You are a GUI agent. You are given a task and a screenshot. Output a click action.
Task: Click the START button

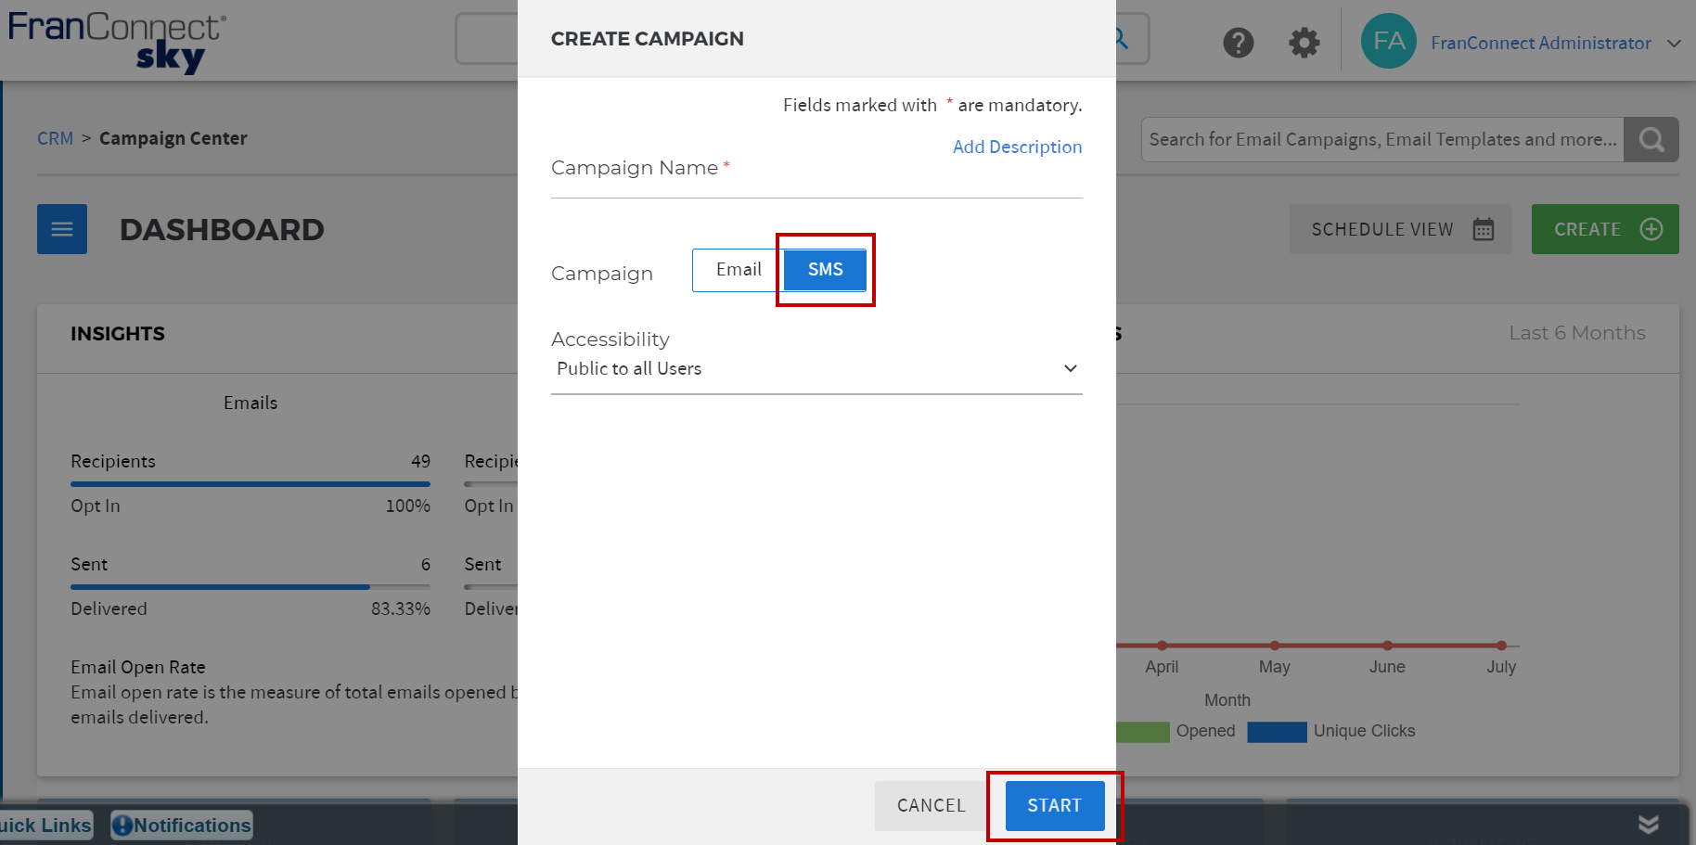point(1054,806)
